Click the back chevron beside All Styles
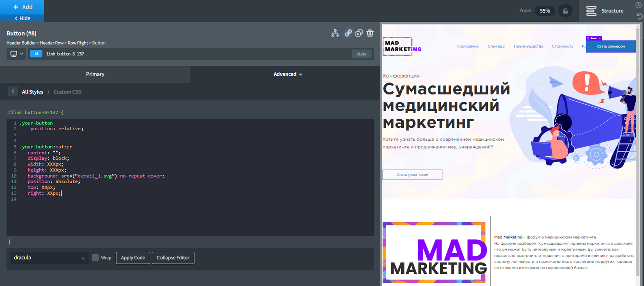The height and width of the screenshot is (286, 644). pyautogui.click(x=13, y=92)
